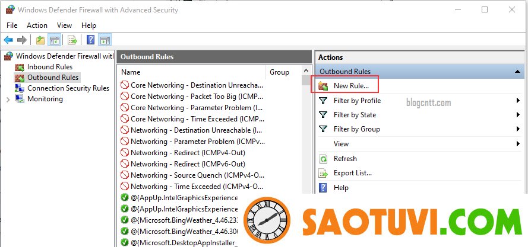
Task: Click blocked icon of Source Quench rule
Action: [125, 175]
